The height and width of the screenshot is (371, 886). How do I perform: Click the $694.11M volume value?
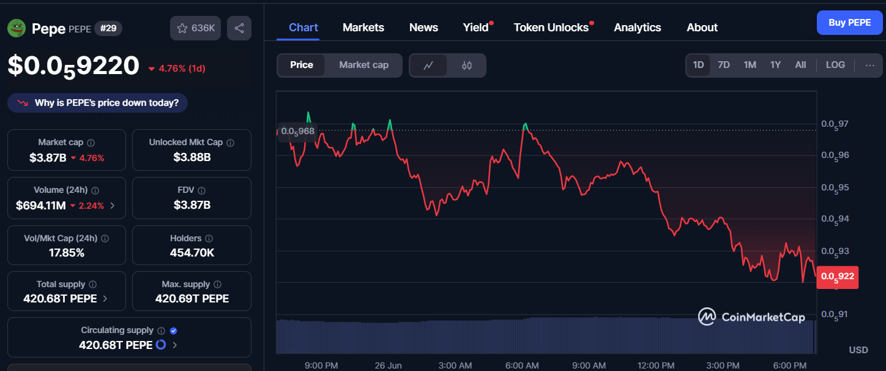41,206
